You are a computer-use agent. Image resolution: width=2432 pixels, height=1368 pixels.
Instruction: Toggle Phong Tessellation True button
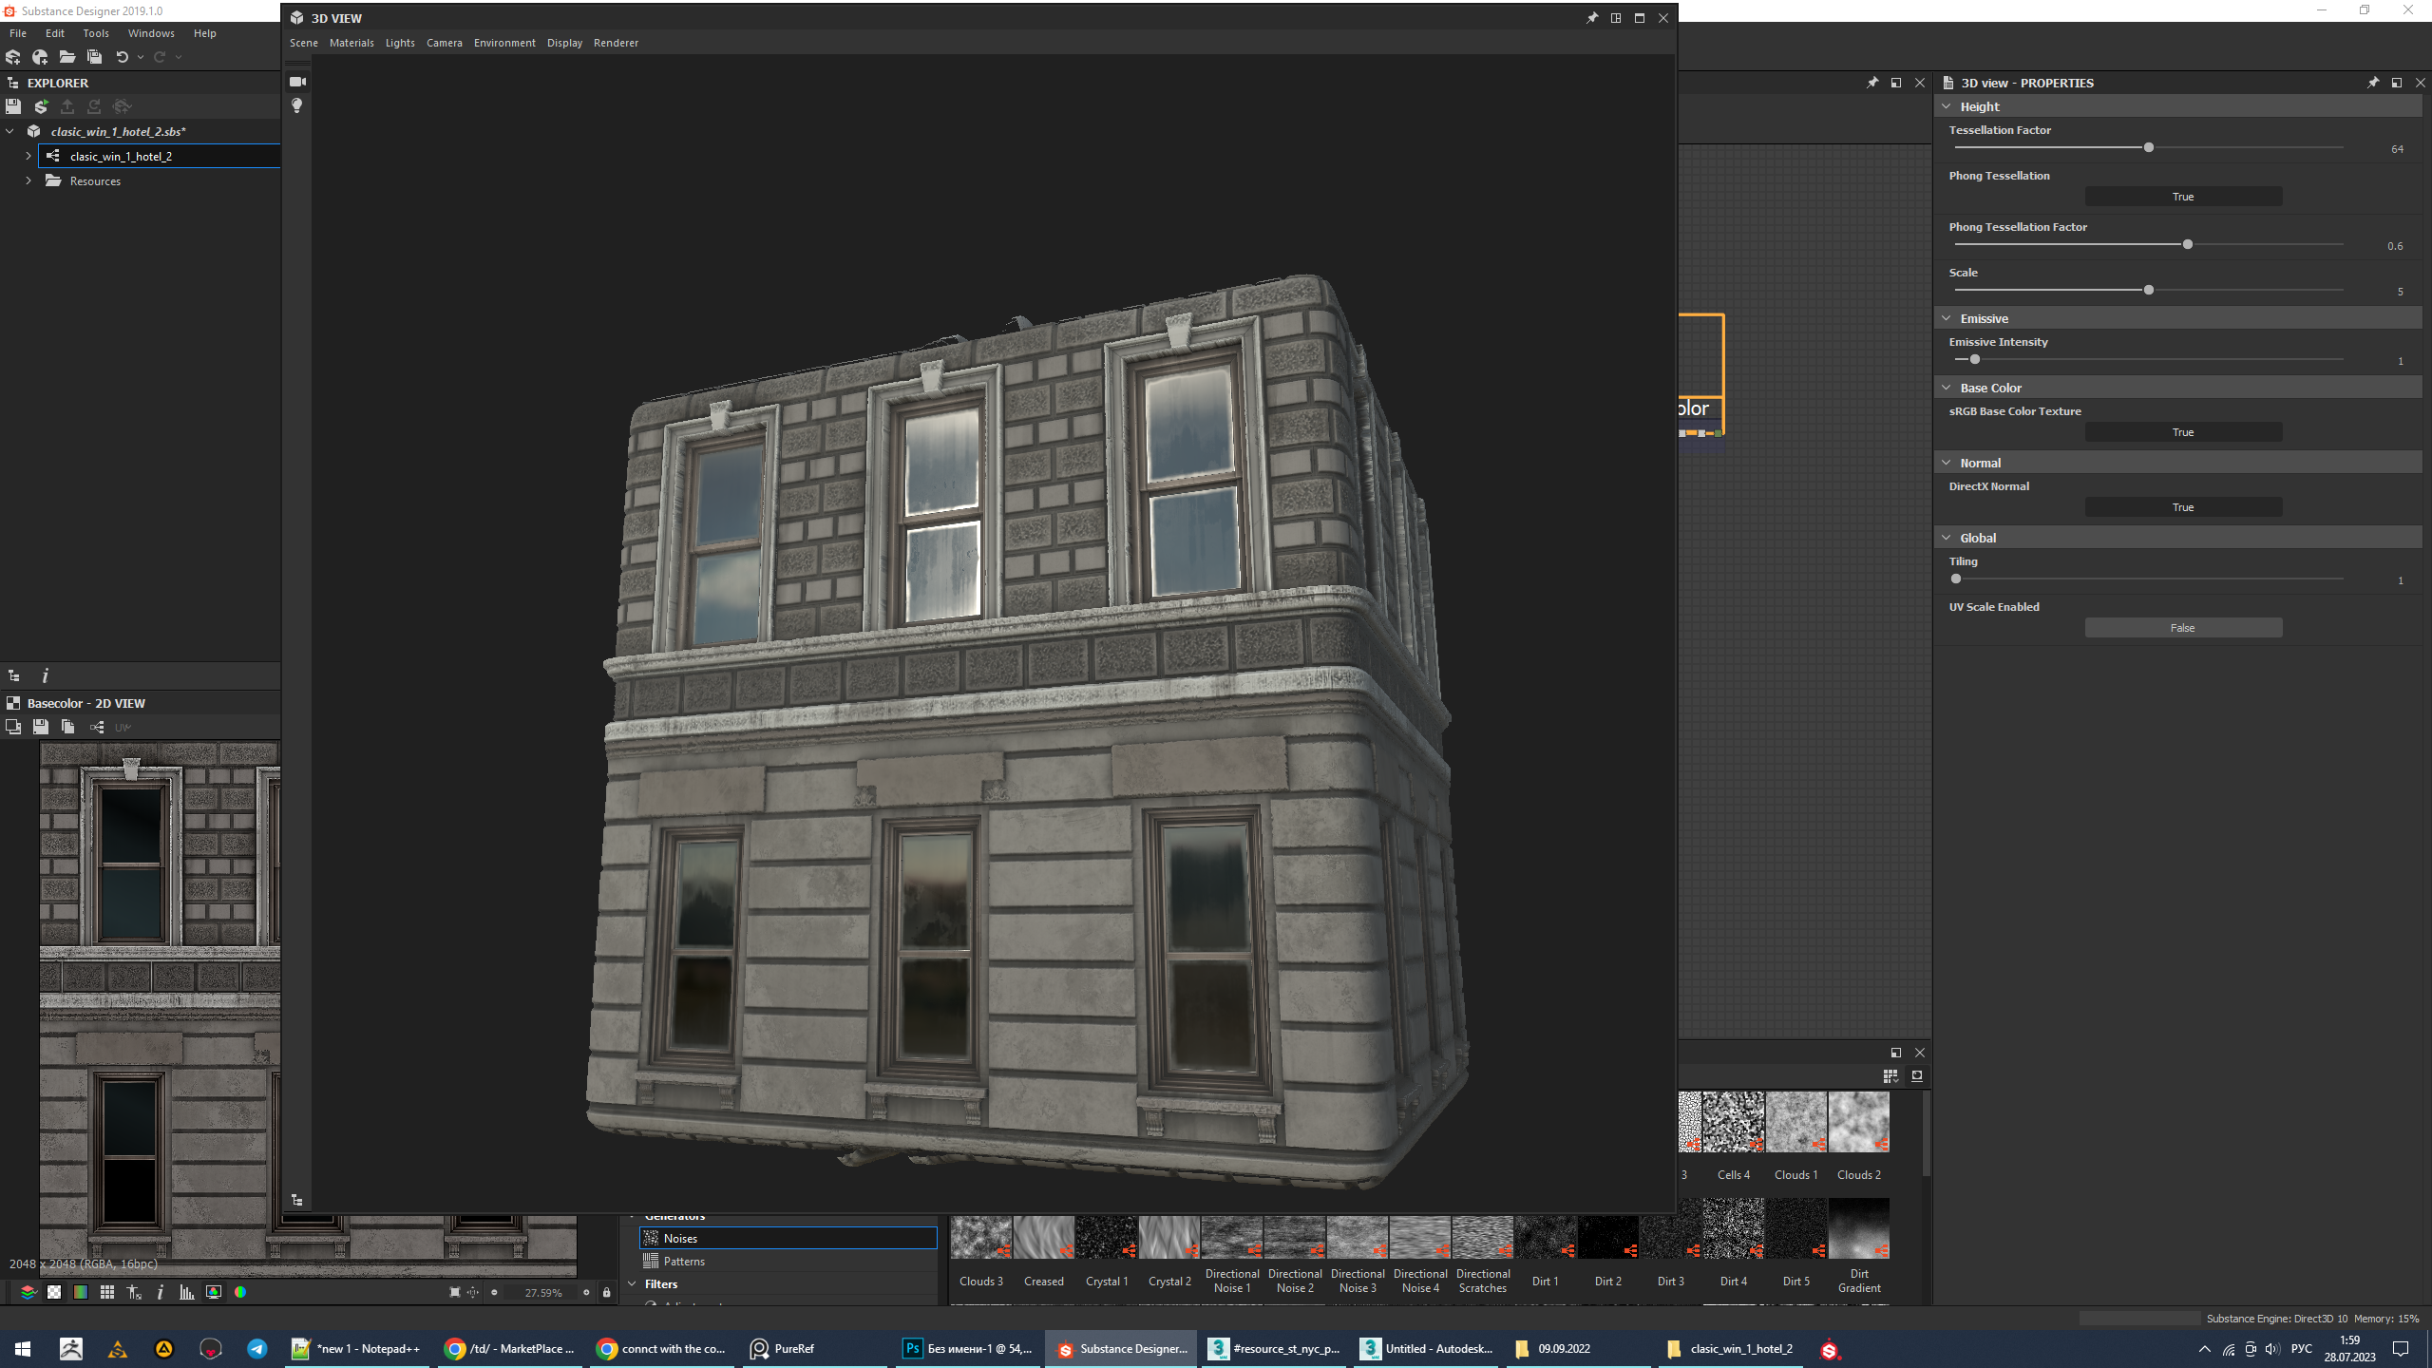[2182, 197]
